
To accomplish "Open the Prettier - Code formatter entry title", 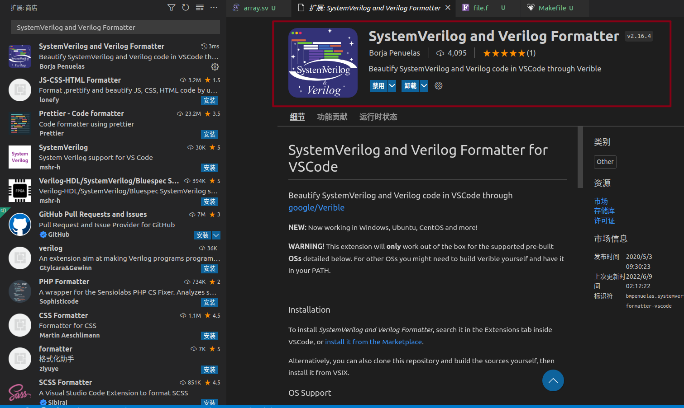I will pos(81,113).
